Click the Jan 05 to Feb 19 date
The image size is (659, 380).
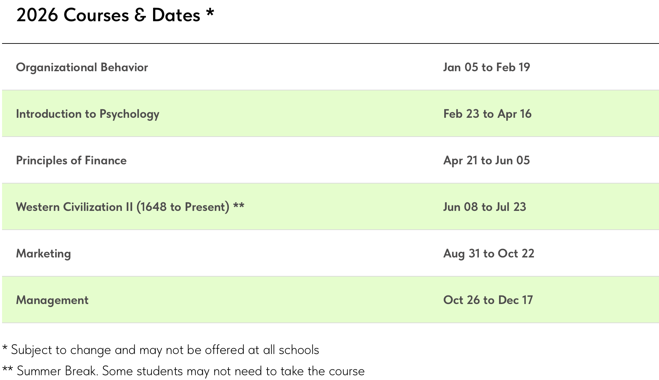(486, 67)
